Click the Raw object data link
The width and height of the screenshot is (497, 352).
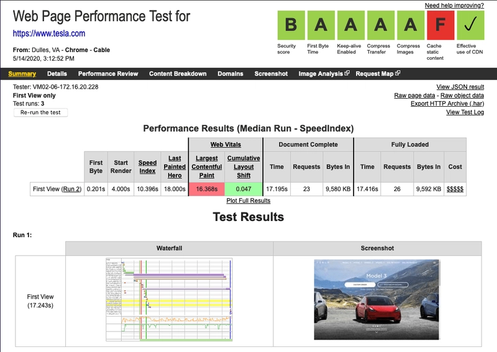(x=462, y=96)
